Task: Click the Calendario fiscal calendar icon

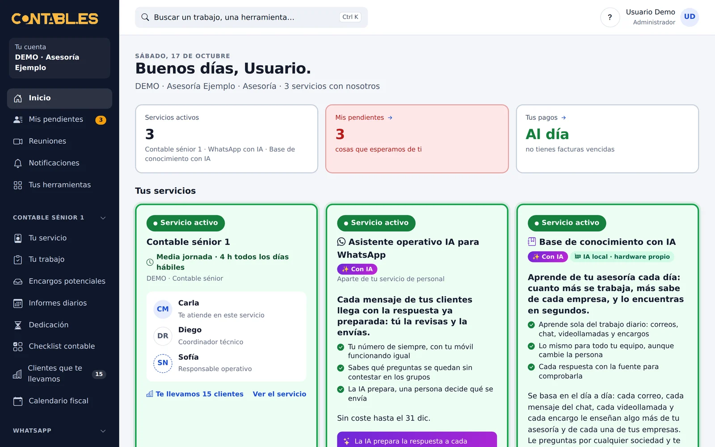Action: point(18,401)
